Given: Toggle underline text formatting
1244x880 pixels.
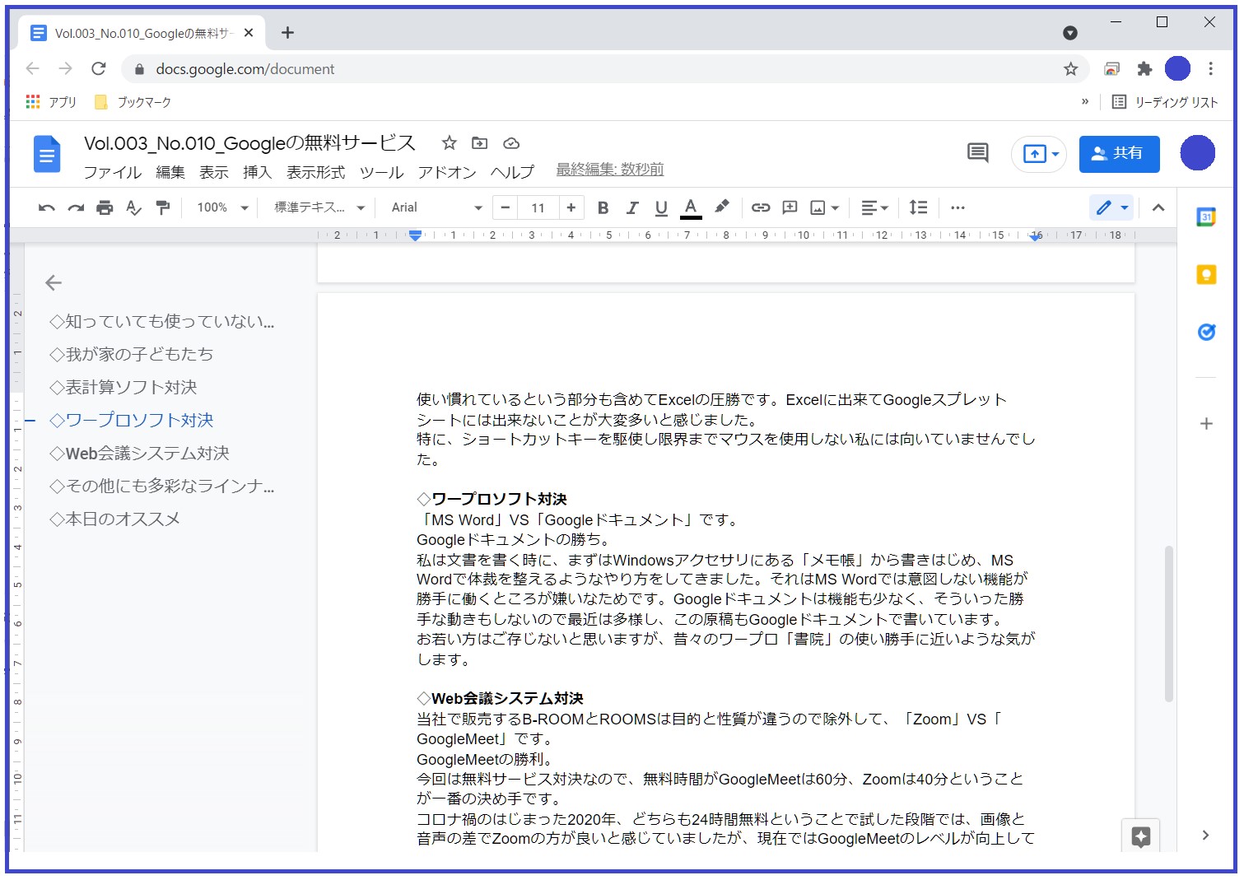Looking at the screenshot, I should click(x=660, y=208).
